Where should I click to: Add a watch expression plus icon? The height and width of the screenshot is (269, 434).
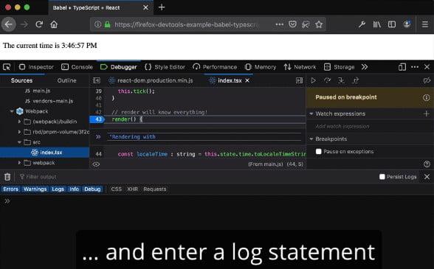pyautogui.click(x=427, y=113)
